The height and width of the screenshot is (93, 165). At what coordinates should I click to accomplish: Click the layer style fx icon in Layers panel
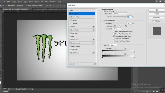(x=147, y=92)
